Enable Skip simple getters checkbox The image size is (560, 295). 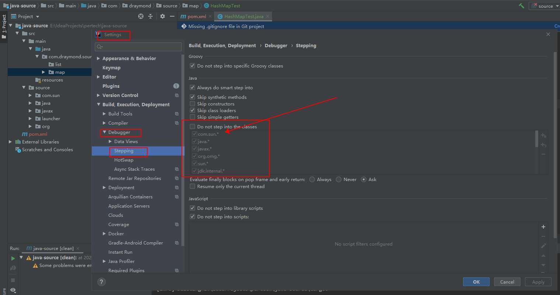pos(192,117)
